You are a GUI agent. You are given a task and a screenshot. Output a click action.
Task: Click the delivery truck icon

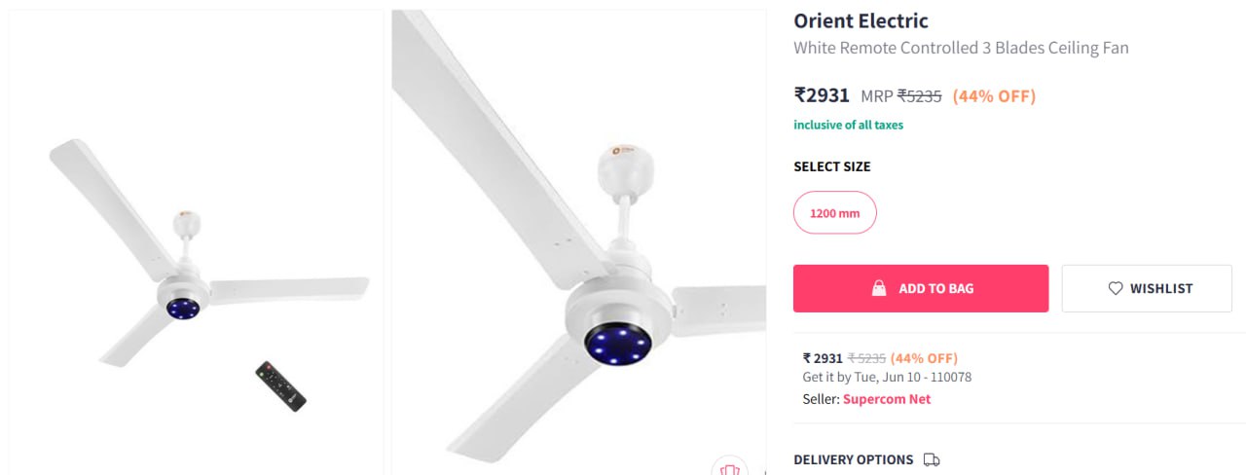(932, 459)
